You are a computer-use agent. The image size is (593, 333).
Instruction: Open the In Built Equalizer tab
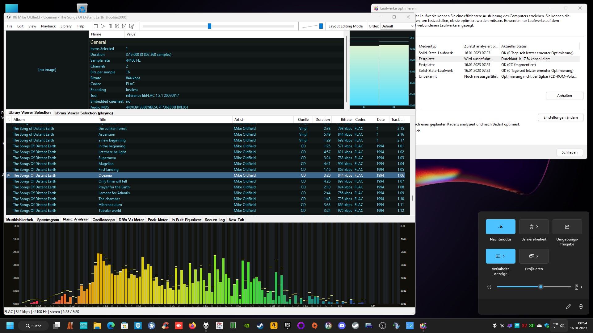(x=186, y=220)
